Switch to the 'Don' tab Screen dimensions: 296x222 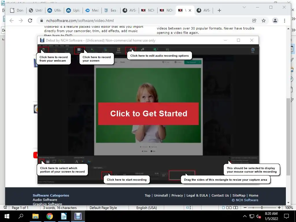click(x=17, y=10)
